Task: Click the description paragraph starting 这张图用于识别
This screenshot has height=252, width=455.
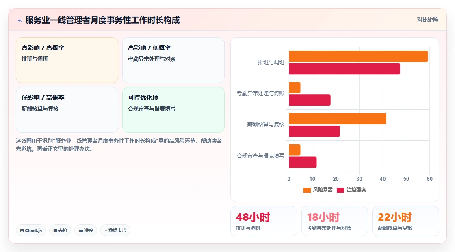Action: (119, 145)
